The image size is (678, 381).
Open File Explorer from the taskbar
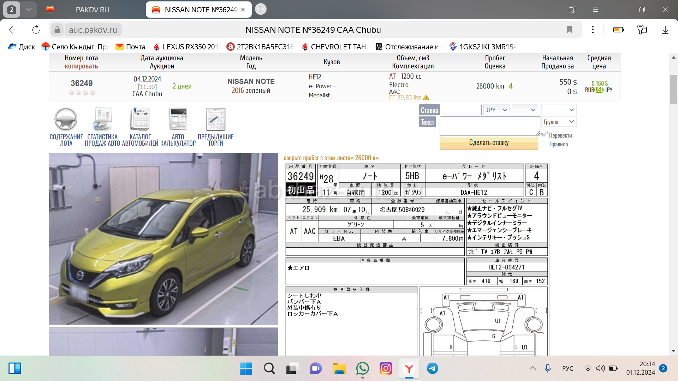[x=339, y=369]
